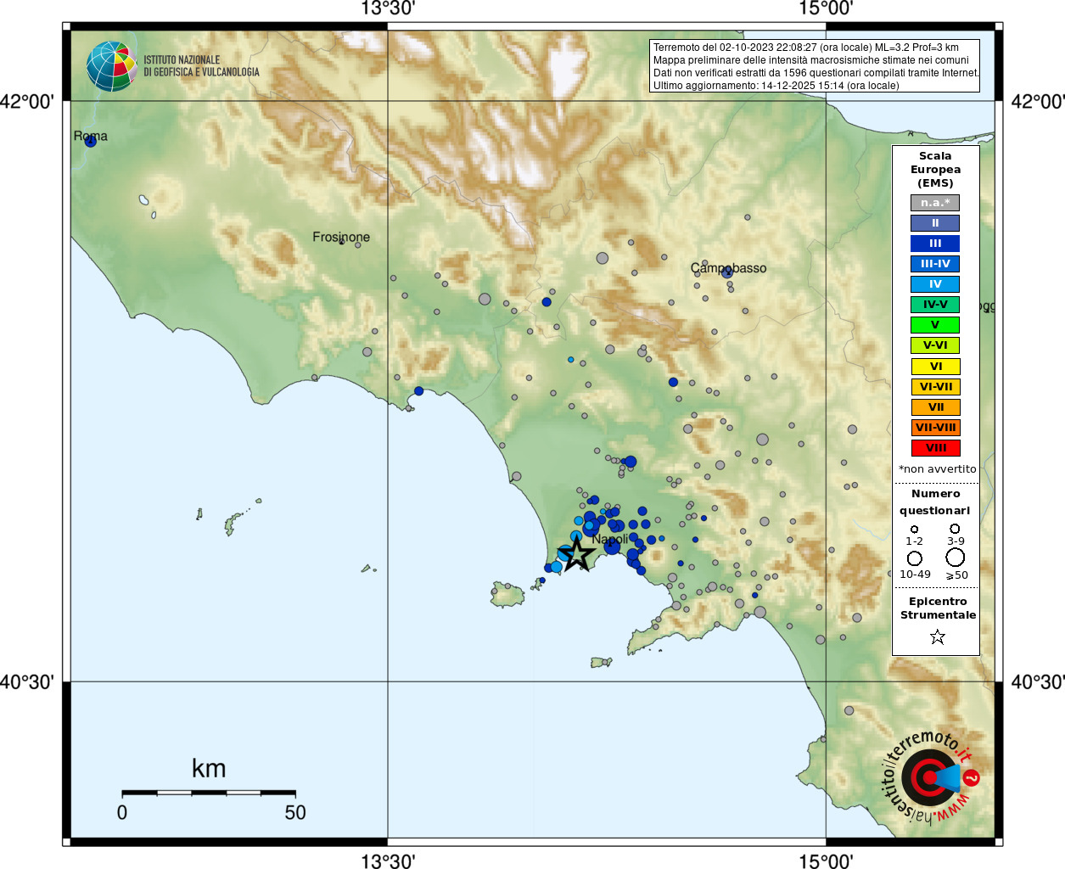Click the earthquake info text box
This screenshot has height=869, width=1065.
point(815,66)
